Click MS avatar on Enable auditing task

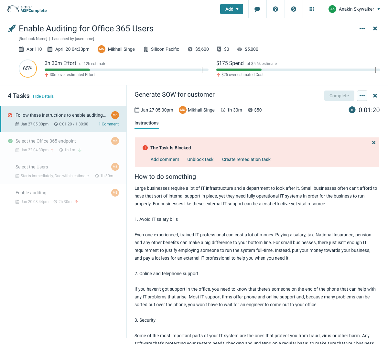pos(115,193)
